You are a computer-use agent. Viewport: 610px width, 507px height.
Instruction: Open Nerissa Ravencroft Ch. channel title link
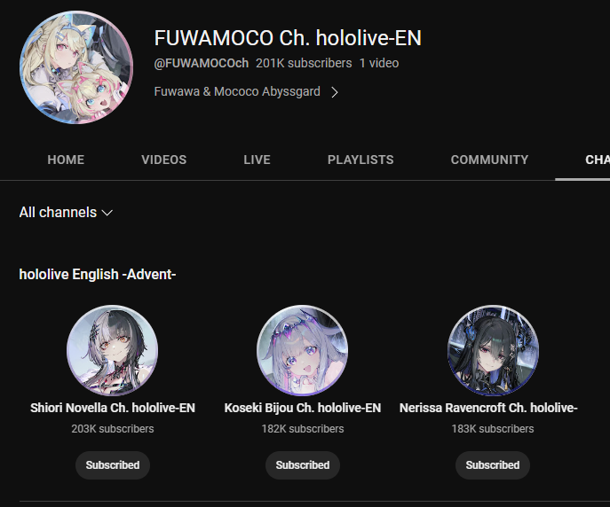(x=488, y=408)
